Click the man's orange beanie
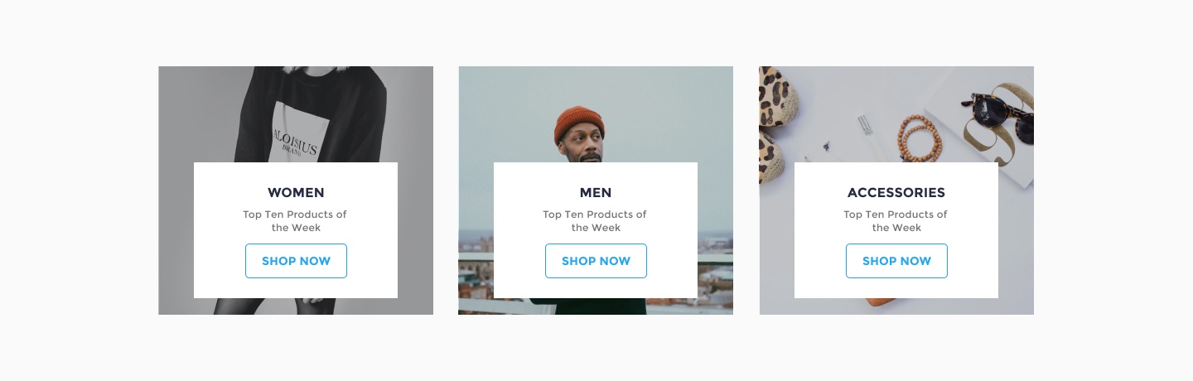The image size is (1193, 381). [x=579, y=124]
